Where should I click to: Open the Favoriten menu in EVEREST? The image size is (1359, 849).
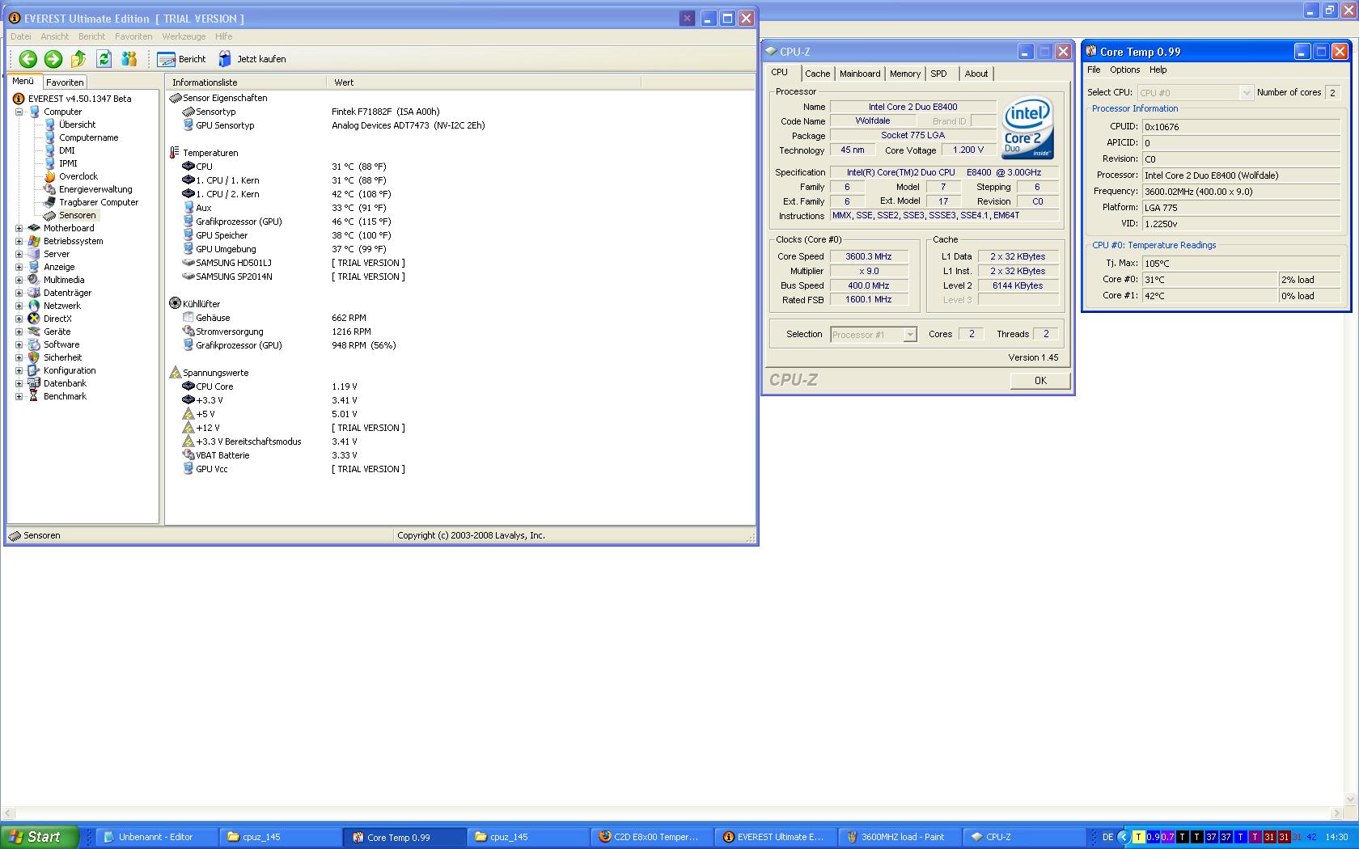click(133, 36)
